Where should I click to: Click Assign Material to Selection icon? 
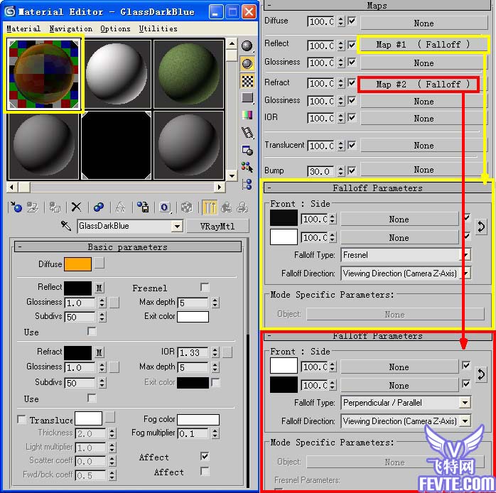(x=55, y=207)
